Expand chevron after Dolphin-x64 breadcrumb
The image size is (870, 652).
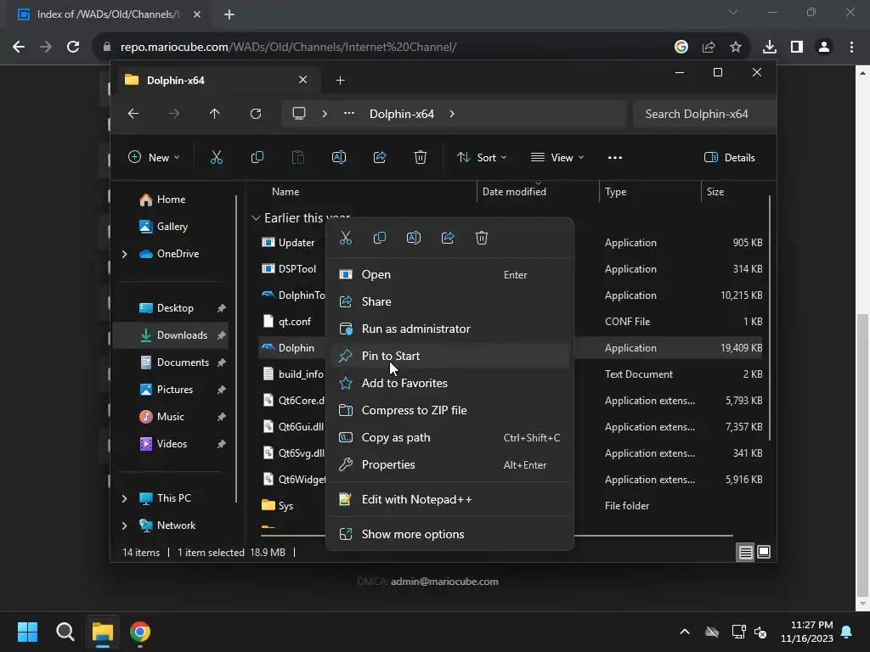pyautogui.click(x=452, y=114)
